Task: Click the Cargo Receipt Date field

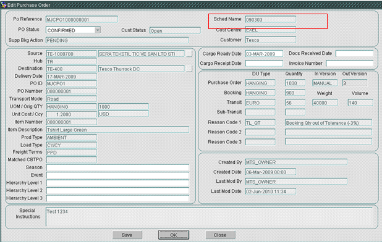Action: [x=264, y=63]
